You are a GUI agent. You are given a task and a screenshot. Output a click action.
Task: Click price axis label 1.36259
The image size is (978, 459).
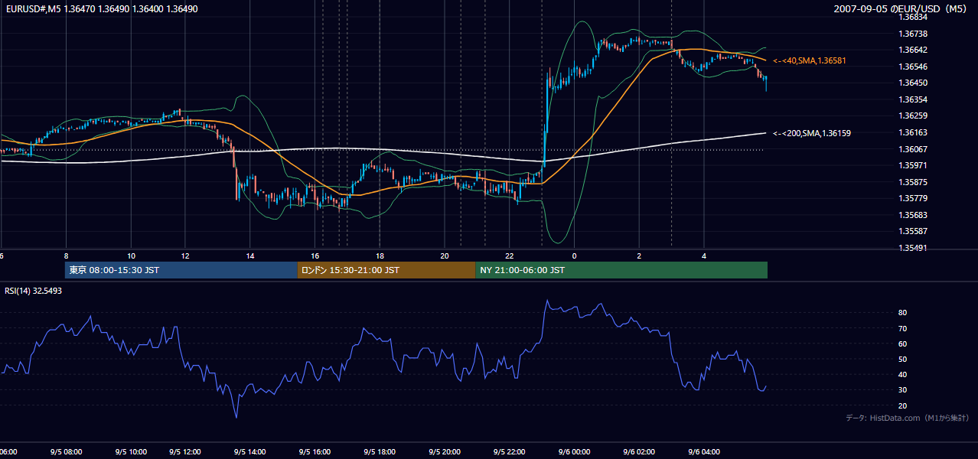click(x=912, y=116)
